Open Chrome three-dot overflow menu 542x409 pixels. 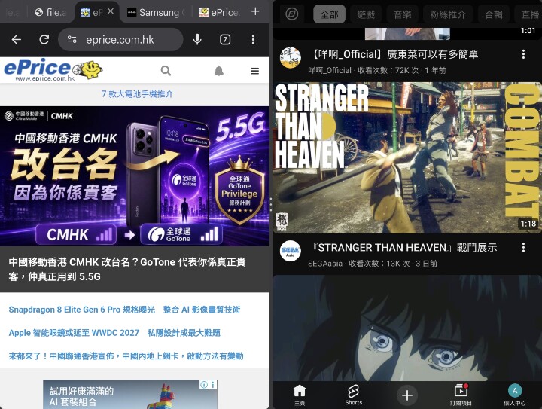[253, 39]
